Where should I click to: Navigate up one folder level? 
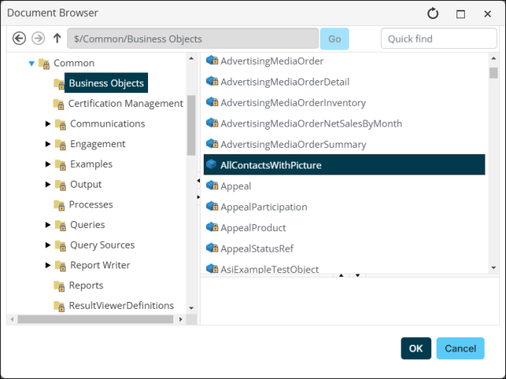[x=57, y=38]
